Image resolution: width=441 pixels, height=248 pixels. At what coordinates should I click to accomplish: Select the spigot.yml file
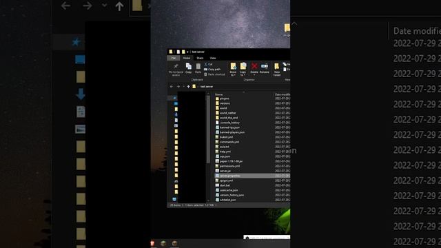pos(224,180)
